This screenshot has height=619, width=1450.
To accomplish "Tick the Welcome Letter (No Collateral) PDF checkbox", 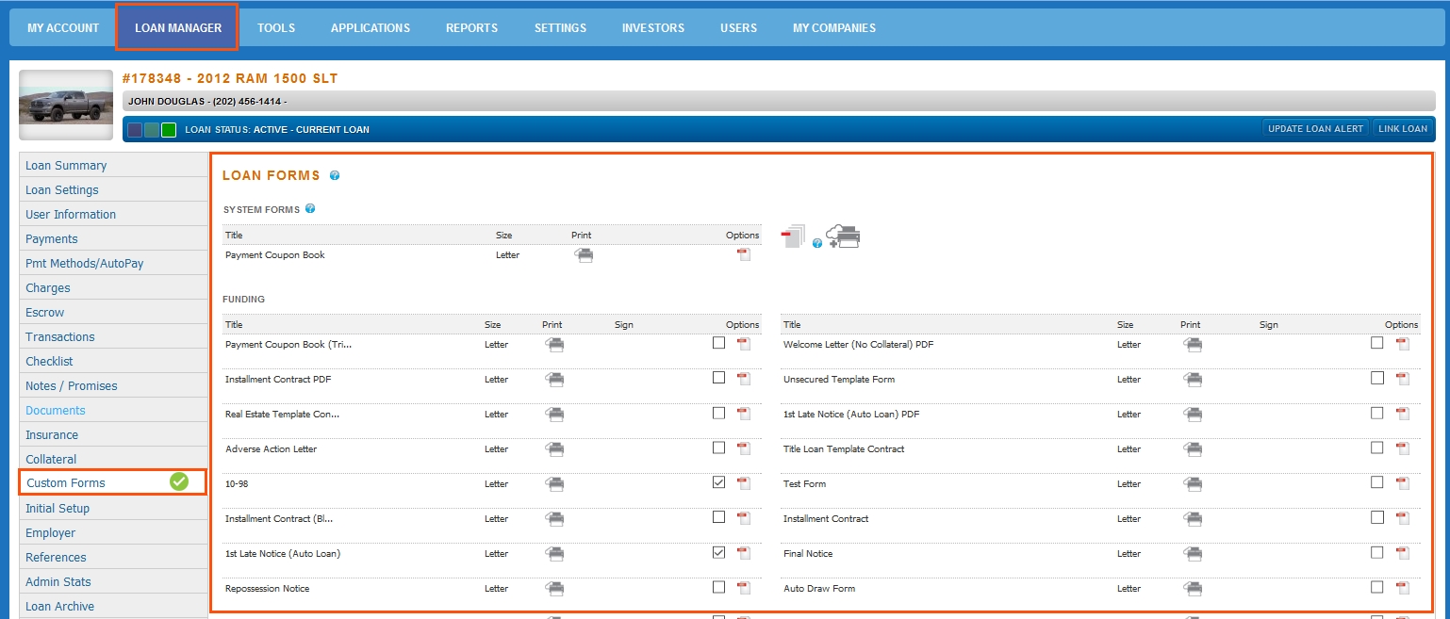I will tap(1377, 343).
